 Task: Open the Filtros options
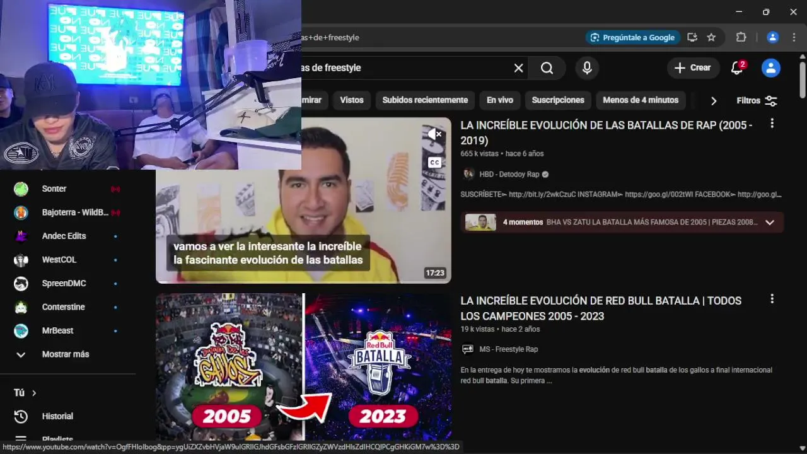(757, 101)
